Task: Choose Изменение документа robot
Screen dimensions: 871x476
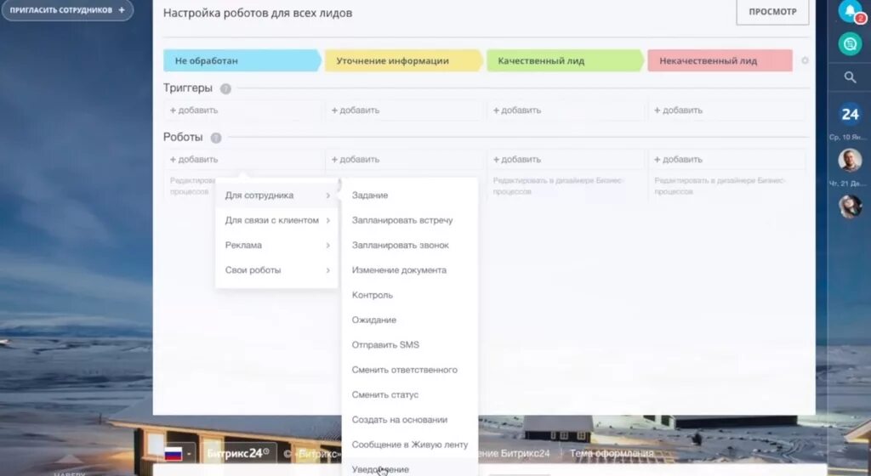Action: click(410, 270)
